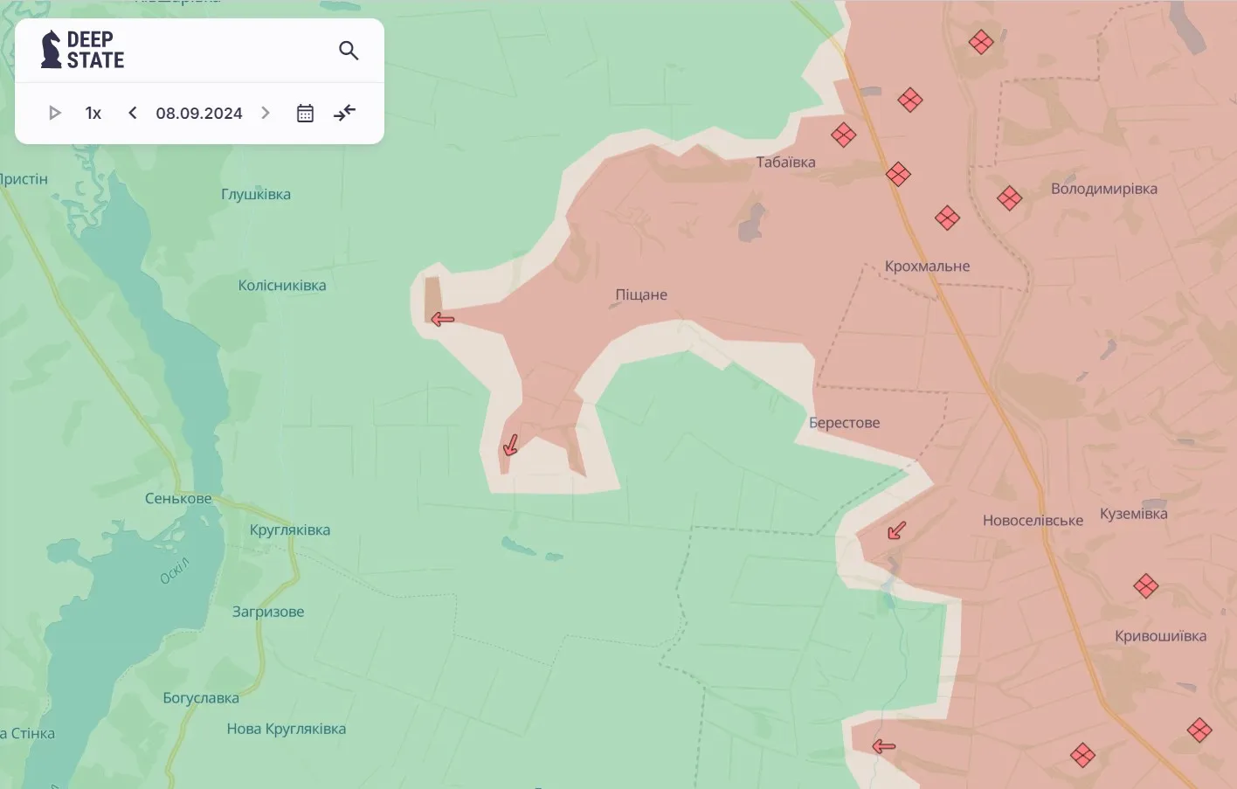The image size is (1237, 789).
Task: Click the Піщане village label
Action: (x=641, y=295)
